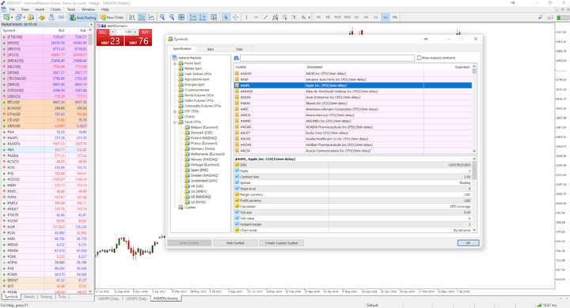Open Profiles dropdown arrow
The height and width of the screenshot is (308, 570).
click(x=24, y=17)
